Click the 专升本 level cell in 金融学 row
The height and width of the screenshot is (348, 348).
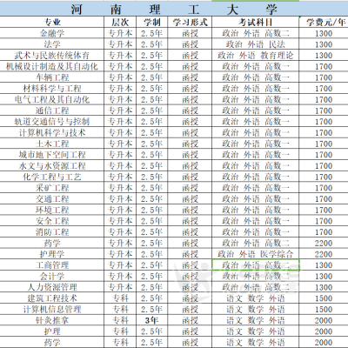(120, 33)
